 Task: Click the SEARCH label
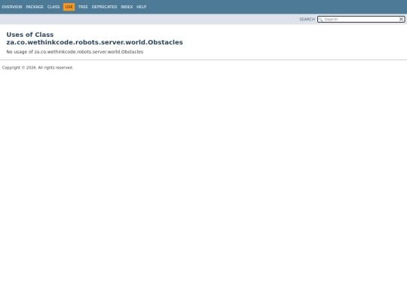pyautogui.click(x=307, y=20)
